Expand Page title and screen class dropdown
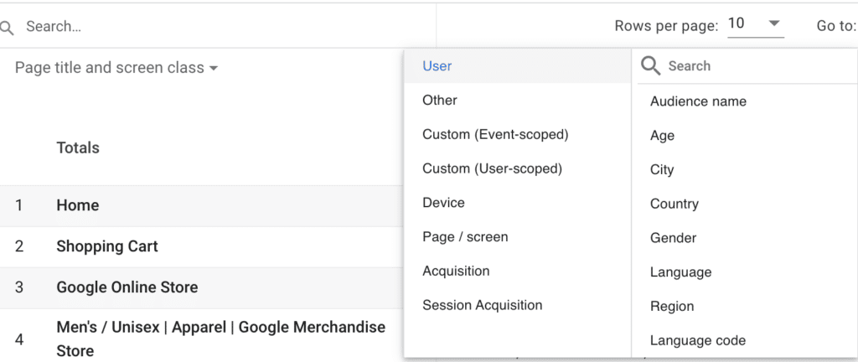Screen dimensions: 858x362 pos(116,68)
